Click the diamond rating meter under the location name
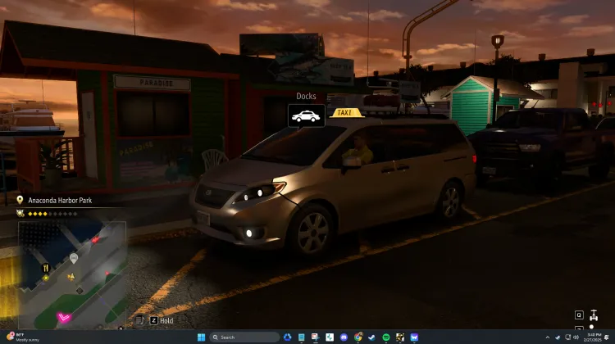This screenshot has width=615, height=344. [52, 214]
